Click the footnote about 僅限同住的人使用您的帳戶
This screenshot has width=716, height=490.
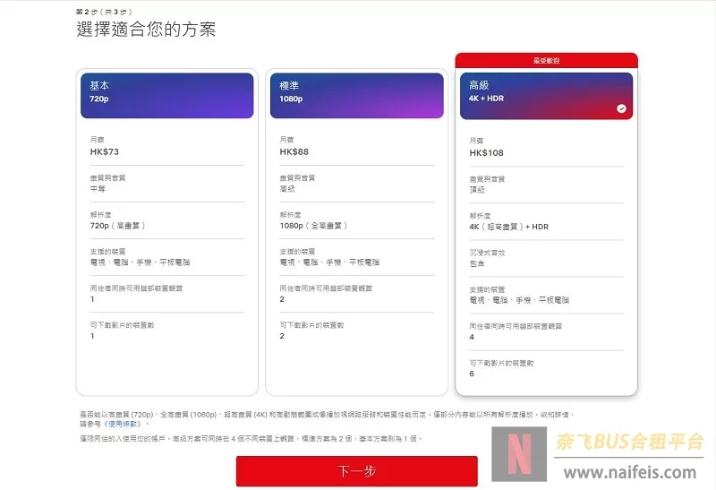pos(251,439)
